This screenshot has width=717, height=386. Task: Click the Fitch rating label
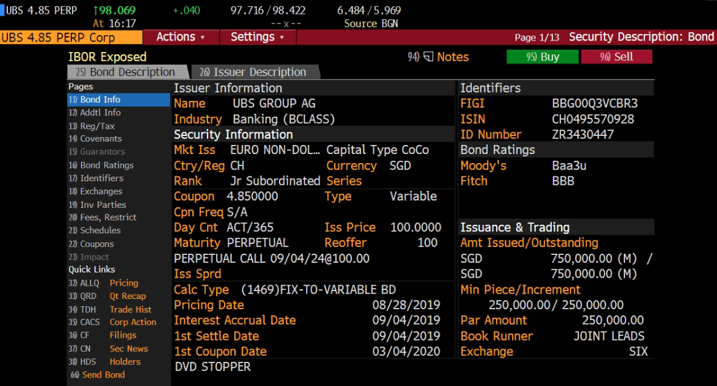(474, 181)
